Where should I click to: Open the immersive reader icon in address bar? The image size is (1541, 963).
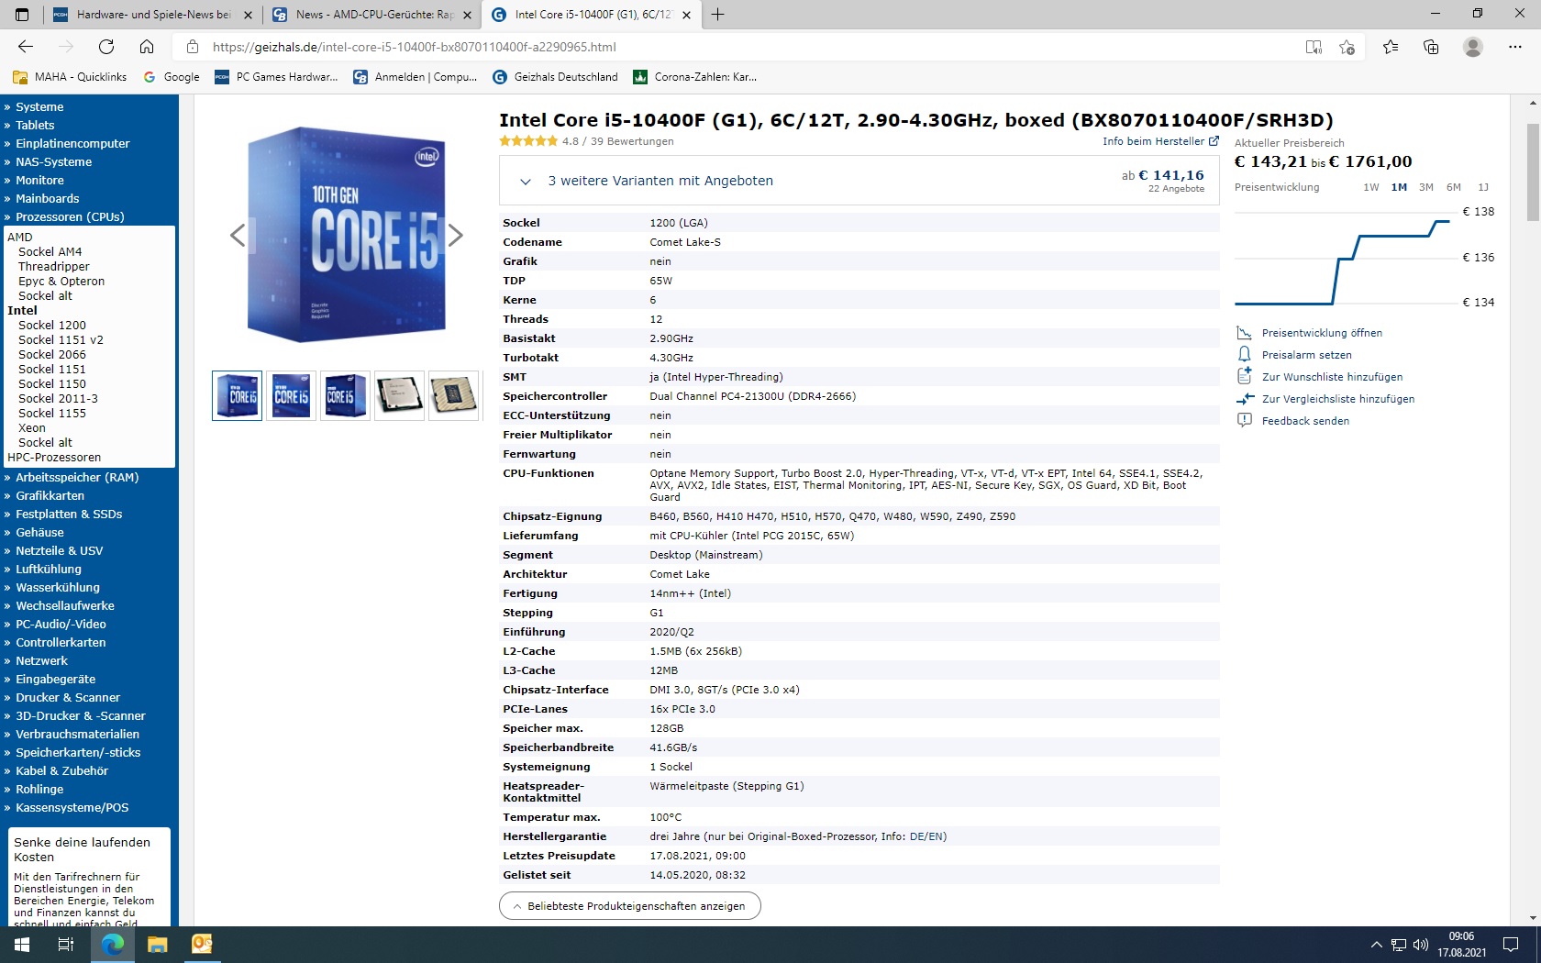(1314, 47)
